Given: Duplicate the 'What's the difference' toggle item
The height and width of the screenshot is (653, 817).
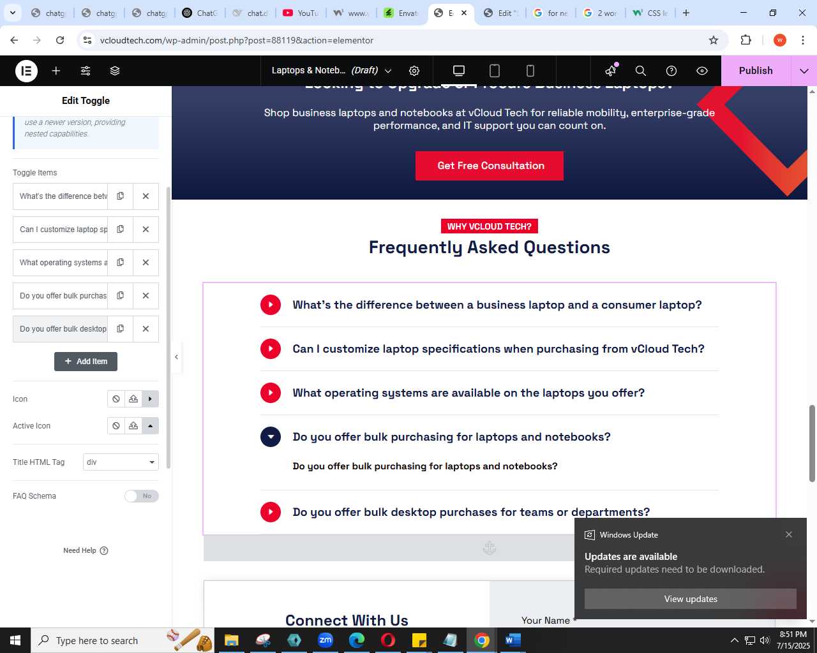Looking at the screenshot, I should coord(120,196).
